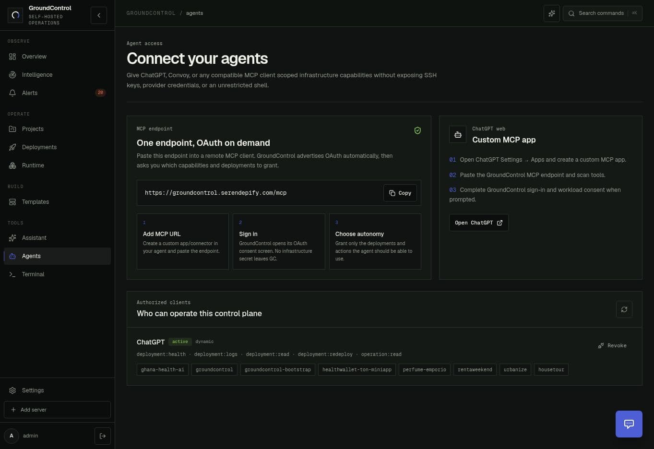This screenshot has height=449, width=654.
Task: Copy the MCP endpoint URL
Action: pos(400,193)
